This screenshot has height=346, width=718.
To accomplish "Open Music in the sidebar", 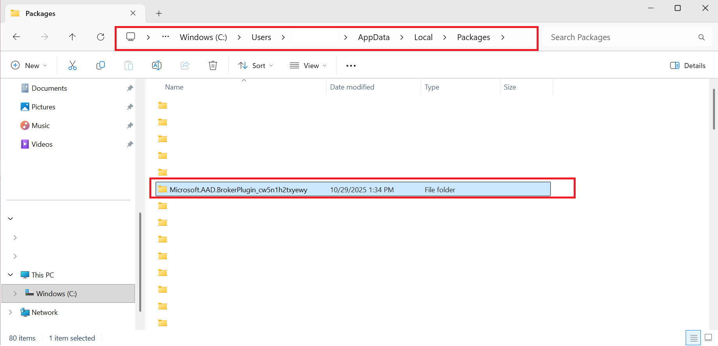I will coord(41,126).
